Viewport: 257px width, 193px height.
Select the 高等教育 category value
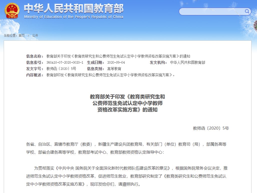[x=114, y=69]
